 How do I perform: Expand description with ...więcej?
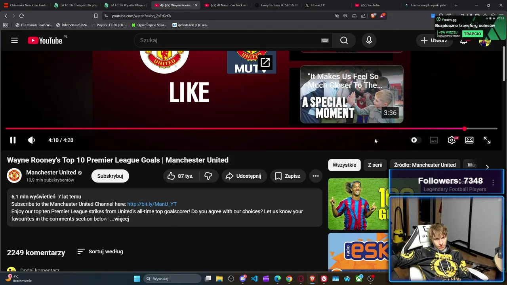pos(120,219)
